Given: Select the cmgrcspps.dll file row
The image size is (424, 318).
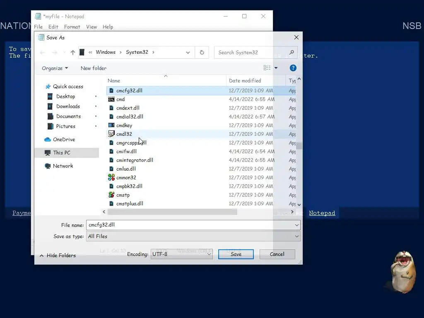Looking at the screenshot, I should (x=201, y=143).
